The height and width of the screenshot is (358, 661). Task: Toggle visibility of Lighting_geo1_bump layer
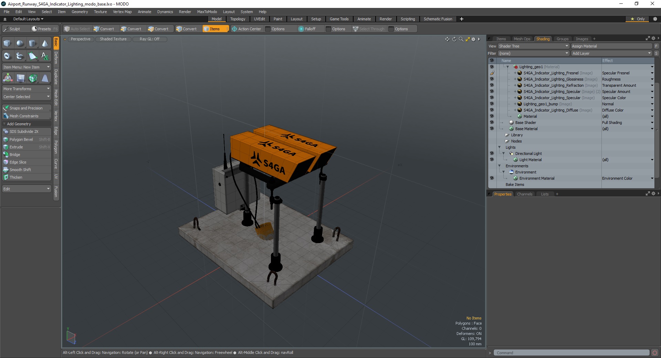pos(492,104)
